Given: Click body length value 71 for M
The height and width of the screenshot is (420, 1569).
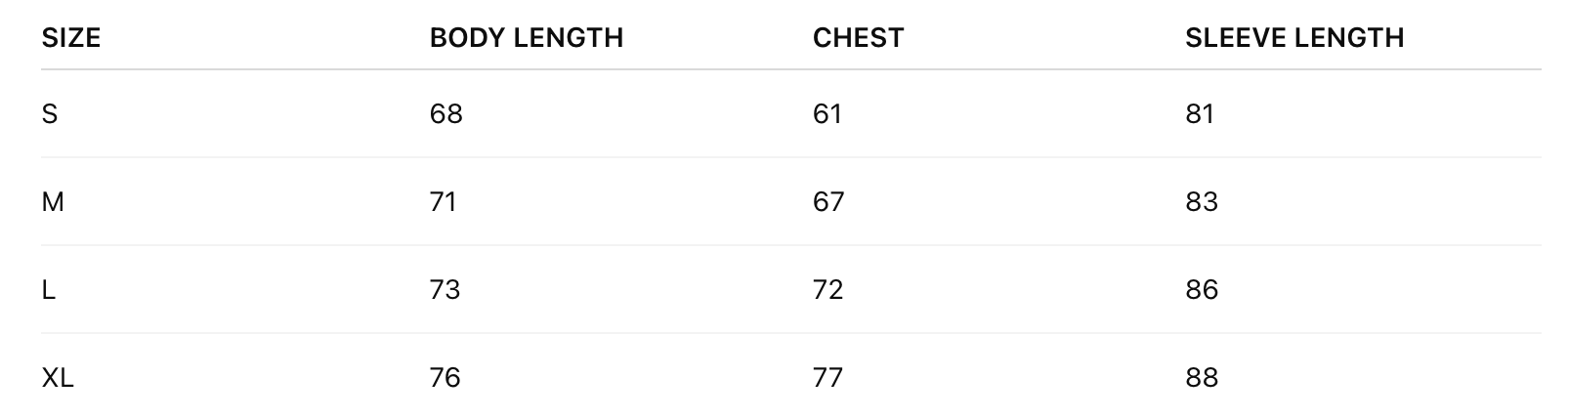Looking at the screenshot, I should click(x=443, y=202).
